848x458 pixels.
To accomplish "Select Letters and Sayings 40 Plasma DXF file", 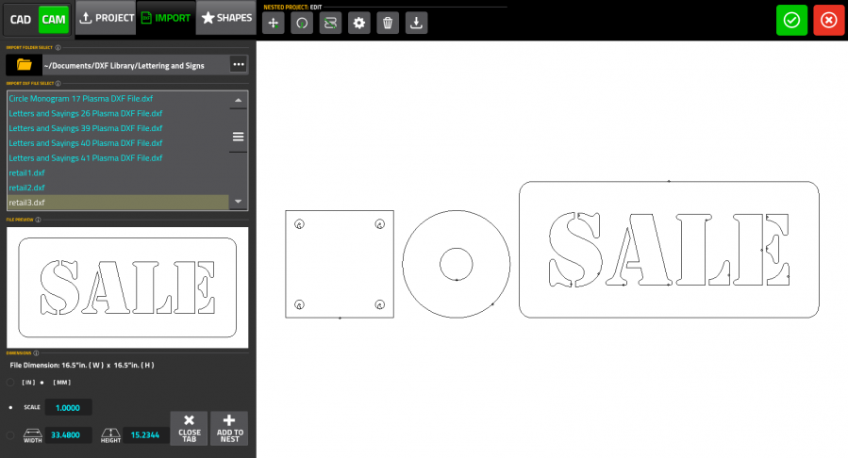I will (x=118, y=143).
